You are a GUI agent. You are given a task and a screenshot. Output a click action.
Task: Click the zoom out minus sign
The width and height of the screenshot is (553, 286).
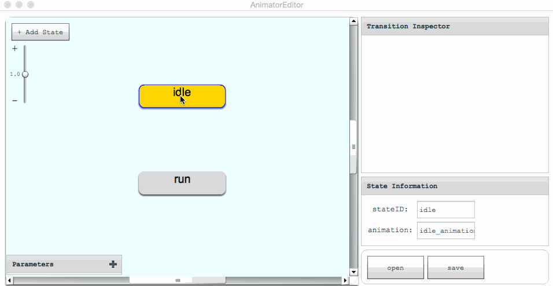pyautogui.click(x=15, y=101)
